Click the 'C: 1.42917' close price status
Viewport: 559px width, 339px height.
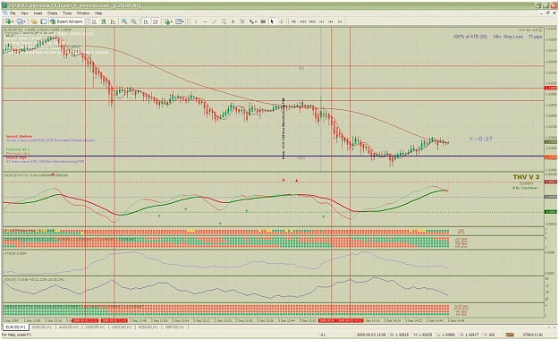pos(469,335)
